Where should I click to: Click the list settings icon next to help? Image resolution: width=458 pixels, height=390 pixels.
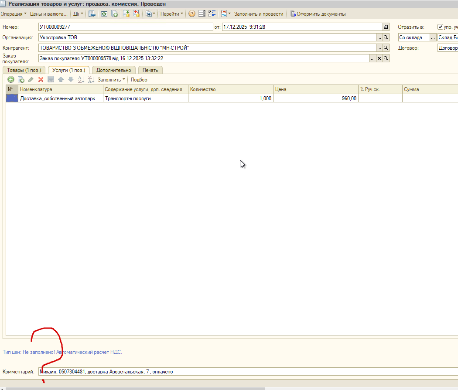(202, 14)
